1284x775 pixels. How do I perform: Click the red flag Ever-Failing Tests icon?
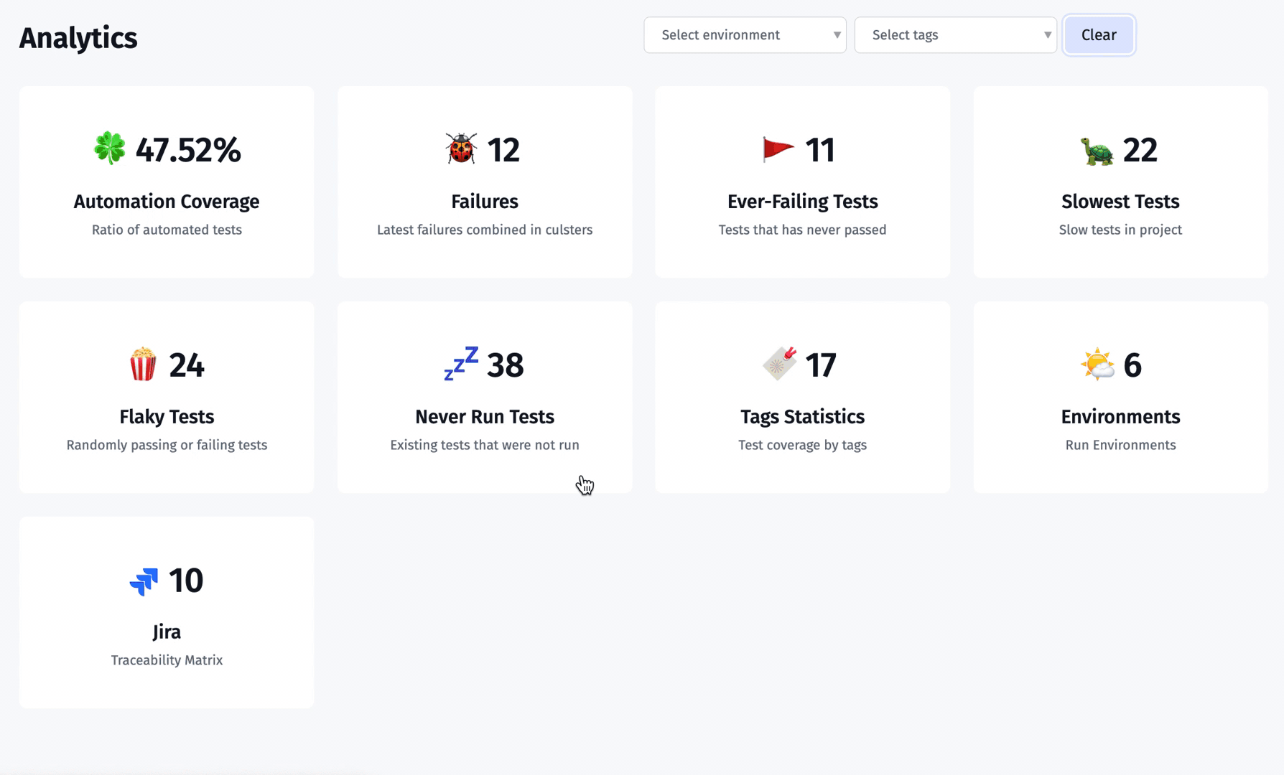click(778, 149)
